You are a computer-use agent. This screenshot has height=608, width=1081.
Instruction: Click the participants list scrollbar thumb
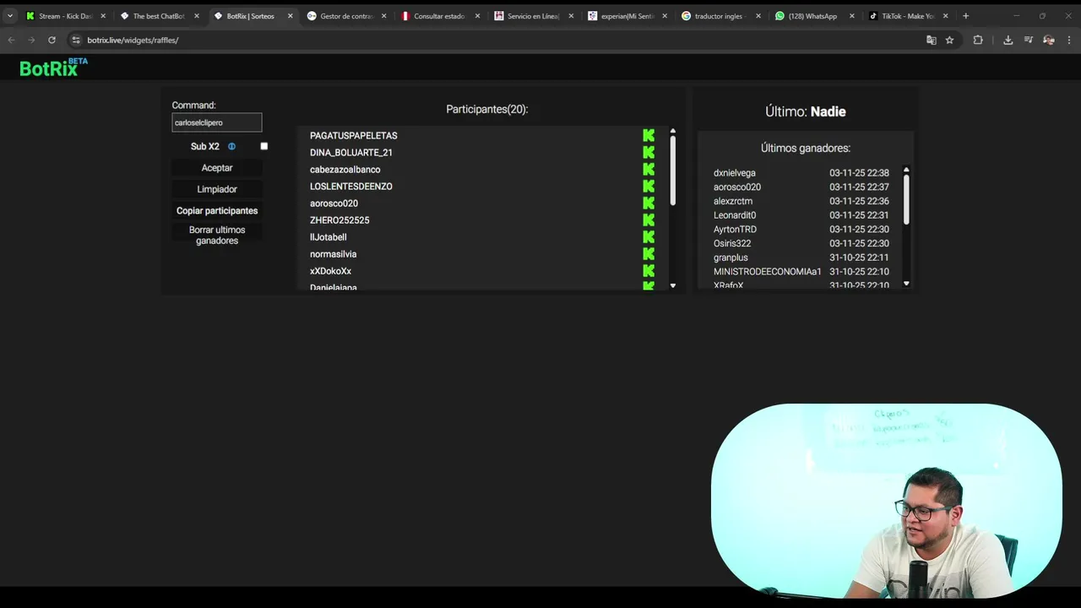click(x=672, y=170)
